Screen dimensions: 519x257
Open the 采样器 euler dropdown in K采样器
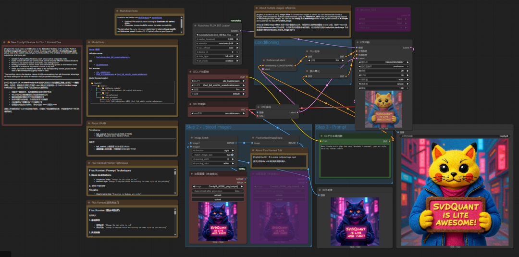click(384, 79)
